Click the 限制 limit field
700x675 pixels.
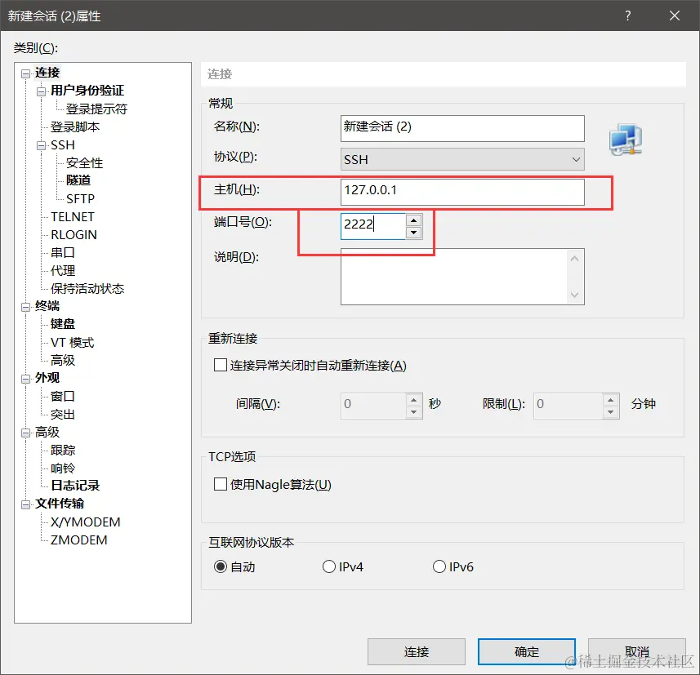pyautogui.click(x=568, y=406)
